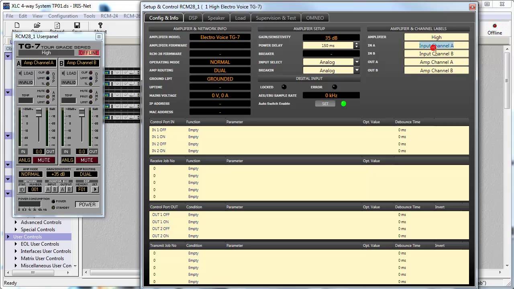Mute Amp Channel B in the Userpanel
514x289 pixels.
point(87,160)
